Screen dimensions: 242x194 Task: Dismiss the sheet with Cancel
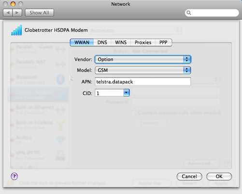pos(189,177)
